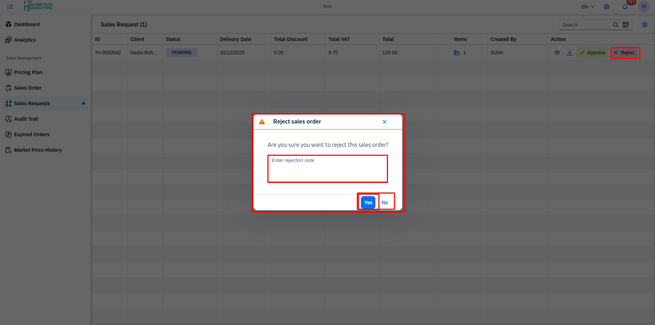
Task: Show items for sales request PI-0000042
Action: 460,52
